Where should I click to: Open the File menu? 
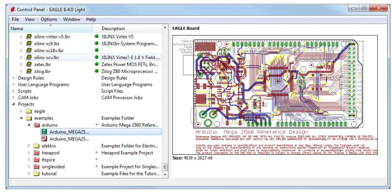coord(15,19)
